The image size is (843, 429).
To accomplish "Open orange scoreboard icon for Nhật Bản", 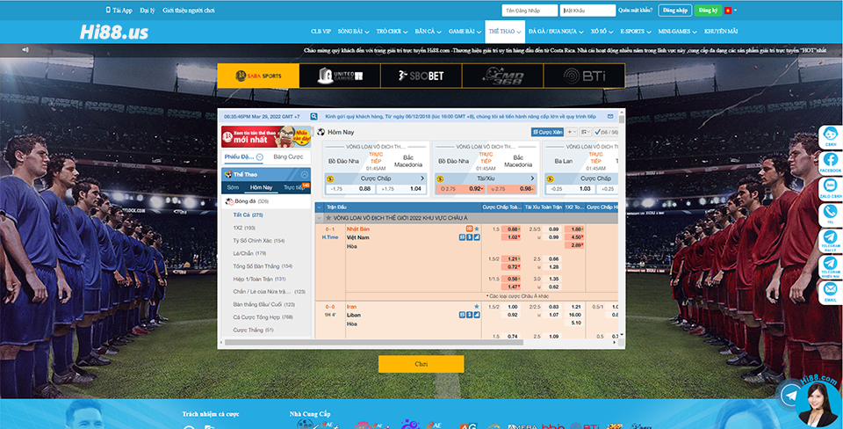I will coord(469,229).
